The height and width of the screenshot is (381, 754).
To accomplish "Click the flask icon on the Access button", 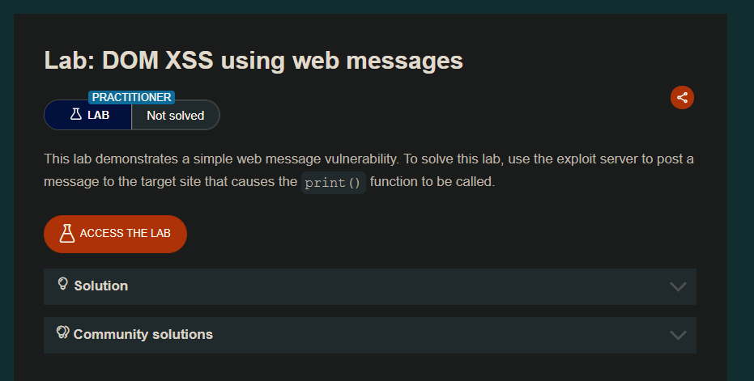I will click(66, 234).
